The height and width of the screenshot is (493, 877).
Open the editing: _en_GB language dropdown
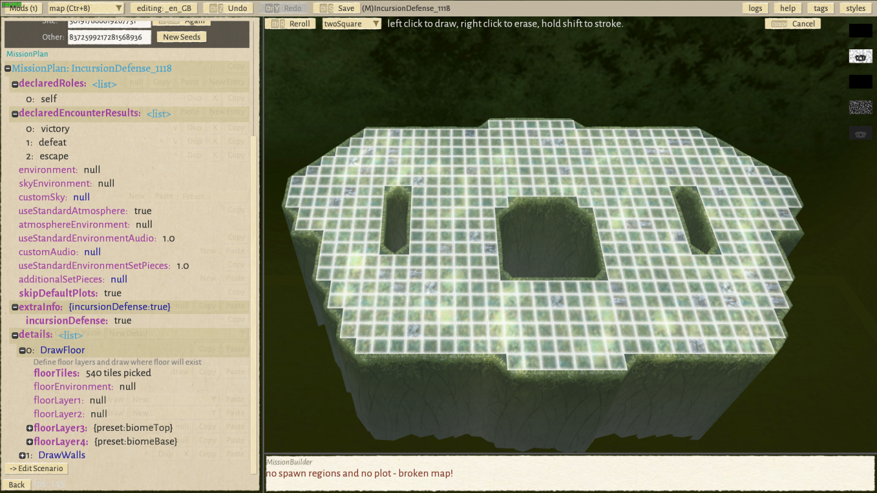tap(163, 8)
